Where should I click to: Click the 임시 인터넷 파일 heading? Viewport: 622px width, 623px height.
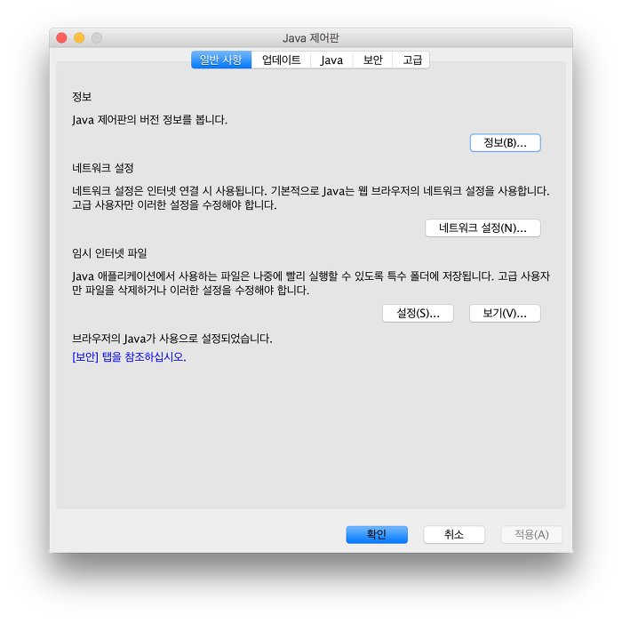(109, 253)
